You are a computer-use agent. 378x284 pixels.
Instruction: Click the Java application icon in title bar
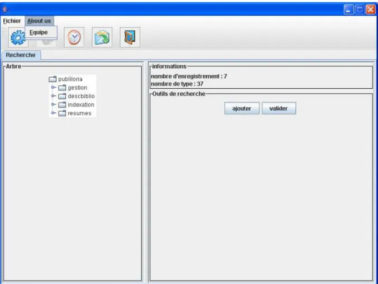tap(5, 9)
